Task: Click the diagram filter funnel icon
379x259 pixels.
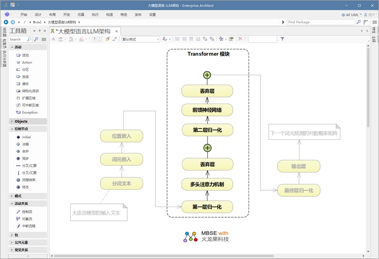Action: (282, 39)
